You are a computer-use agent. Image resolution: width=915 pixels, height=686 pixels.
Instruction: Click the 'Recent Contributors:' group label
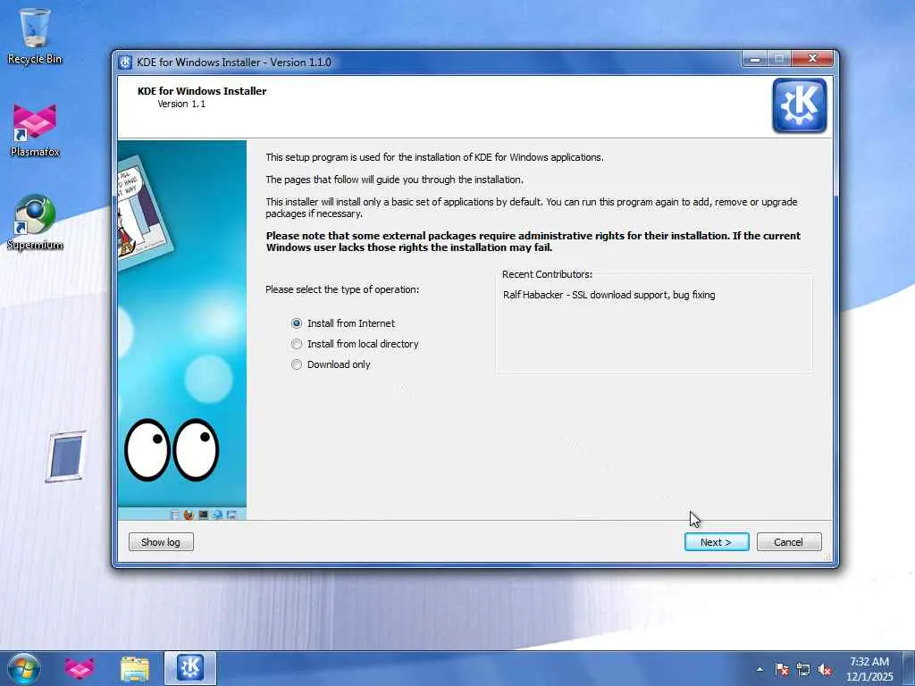pos(547,274)
